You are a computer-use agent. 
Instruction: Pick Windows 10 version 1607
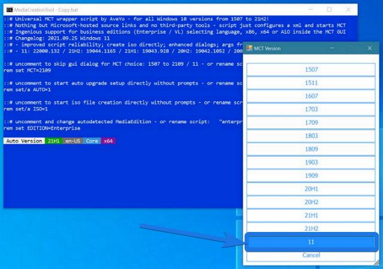point(311,96)
